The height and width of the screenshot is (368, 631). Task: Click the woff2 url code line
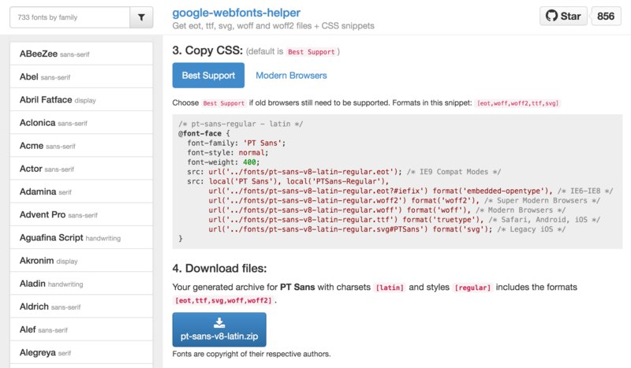[x=404, y=200]
